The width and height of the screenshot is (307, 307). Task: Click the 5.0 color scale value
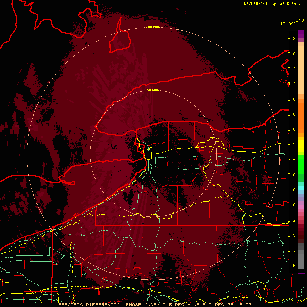(292, 129)
